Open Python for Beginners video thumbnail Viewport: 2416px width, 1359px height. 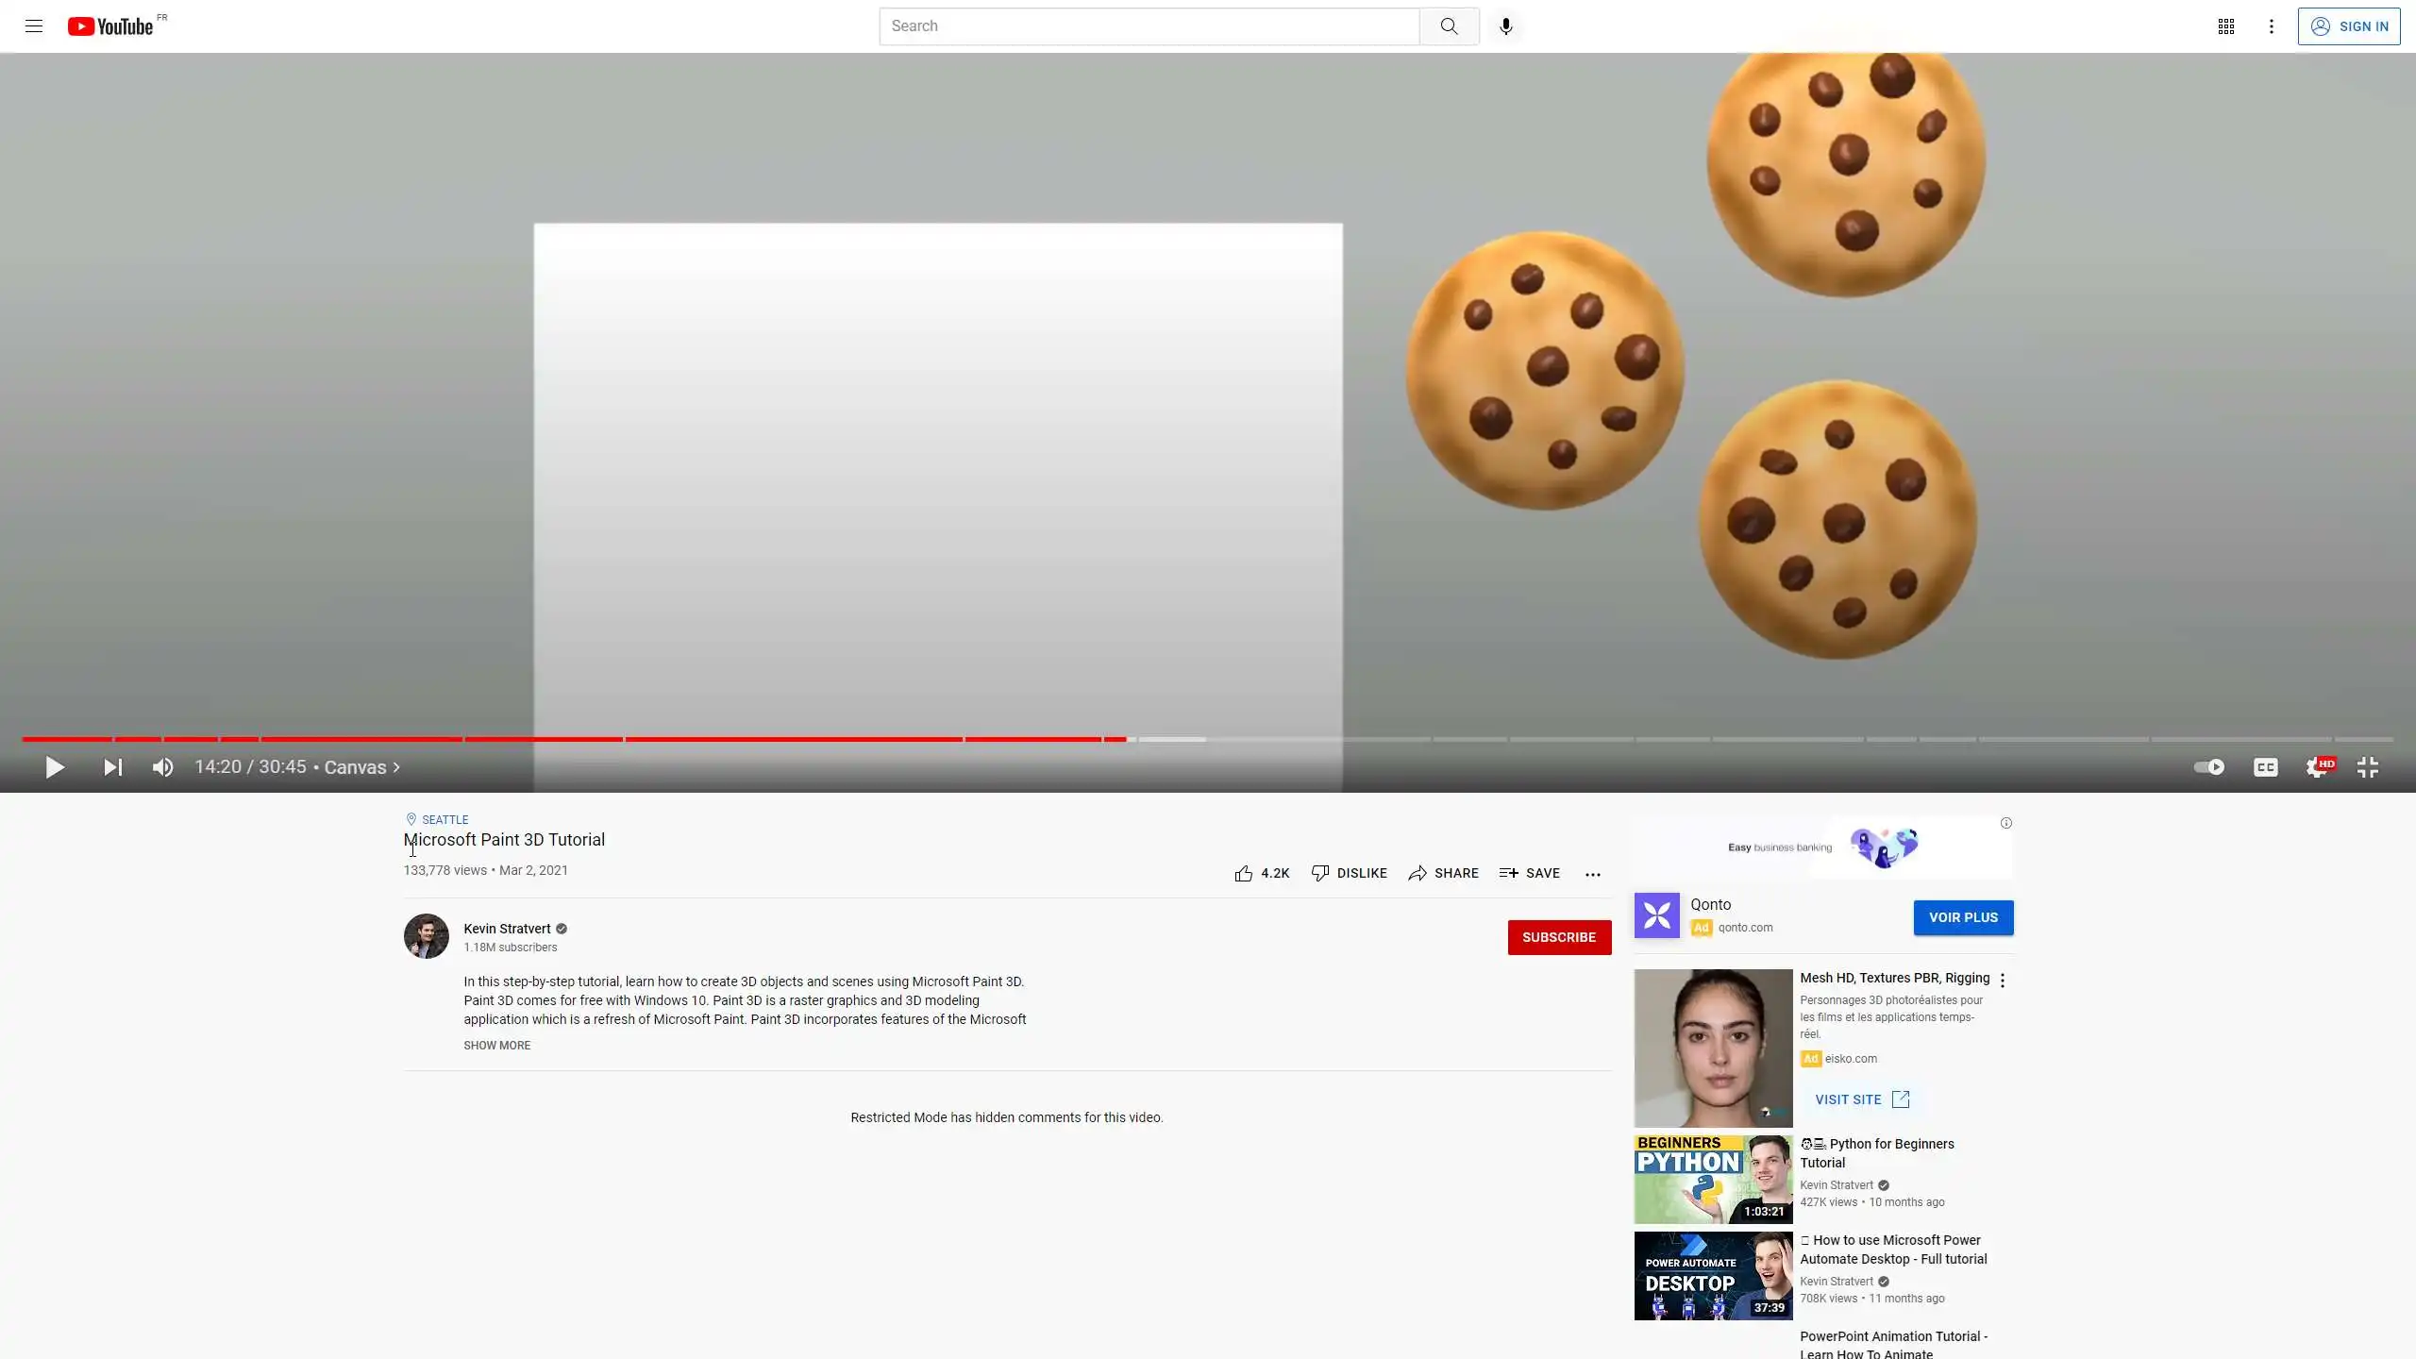point(1712,1179)
